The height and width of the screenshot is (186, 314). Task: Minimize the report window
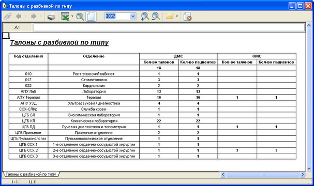coord(292,6)
